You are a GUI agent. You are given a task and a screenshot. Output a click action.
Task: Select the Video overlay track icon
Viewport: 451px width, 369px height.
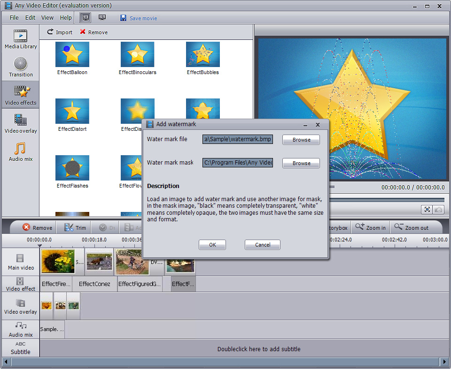pyautogui.click(x=20, y=303)
